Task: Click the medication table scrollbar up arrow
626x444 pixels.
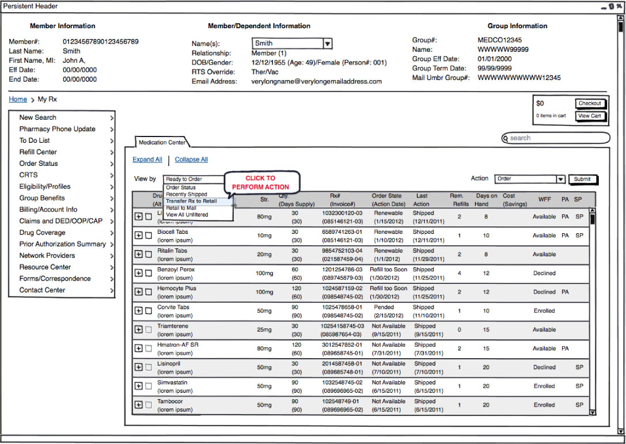Action: tap(592, 211)
